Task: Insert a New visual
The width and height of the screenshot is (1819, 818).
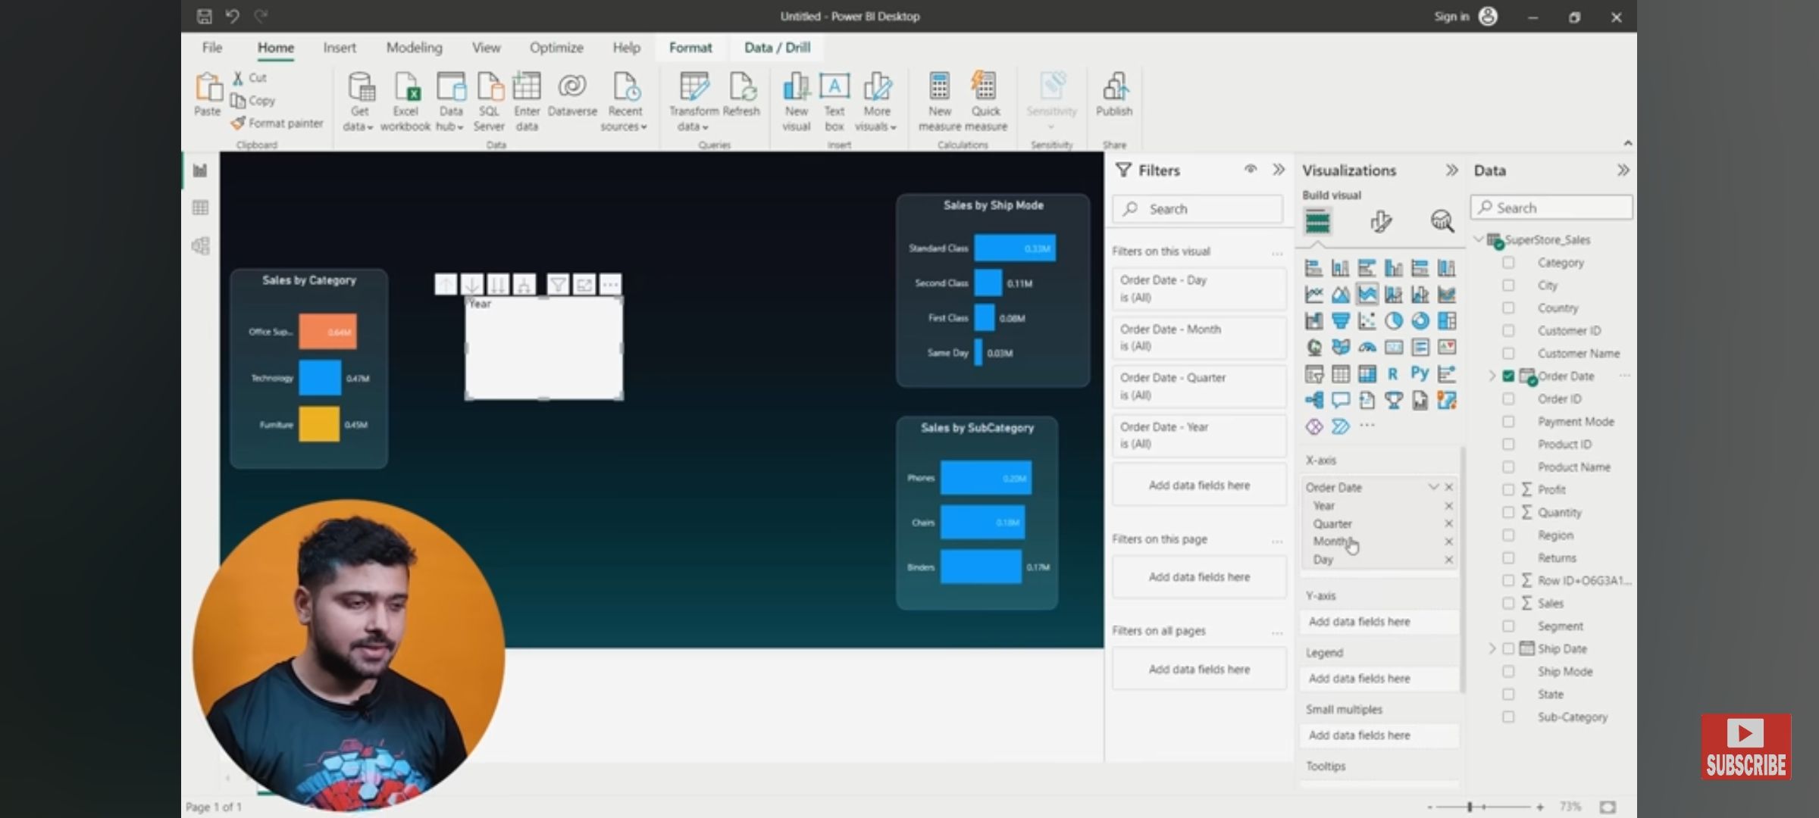Action: click(x=796, y=101)
